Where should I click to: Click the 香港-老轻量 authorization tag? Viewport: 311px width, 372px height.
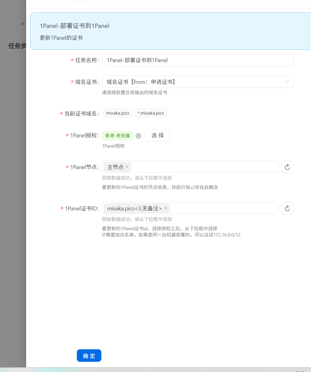[x=118, y=136]
